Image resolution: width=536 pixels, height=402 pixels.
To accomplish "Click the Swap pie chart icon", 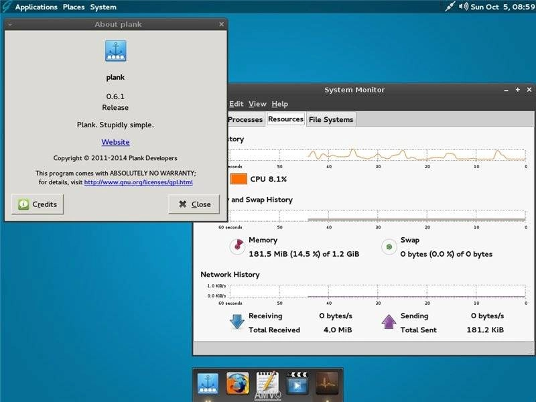I will point(389,247).
